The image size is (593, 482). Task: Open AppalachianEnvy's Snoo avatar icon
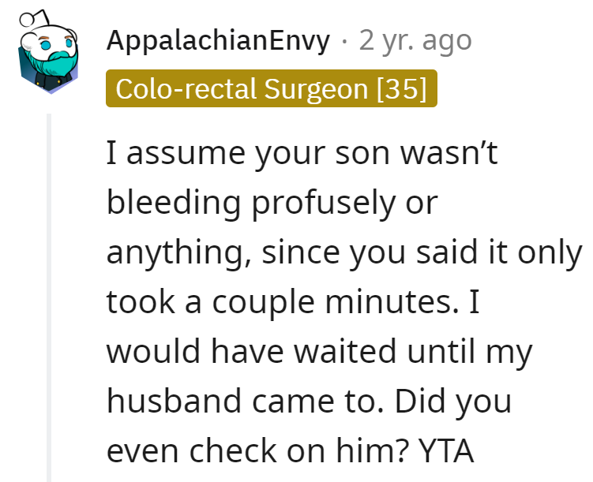(48, 52)
